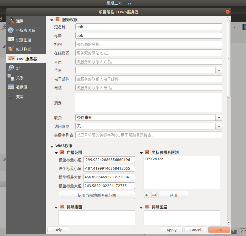Toggle the 排除图层 checkbox

[x=147, y=207]
